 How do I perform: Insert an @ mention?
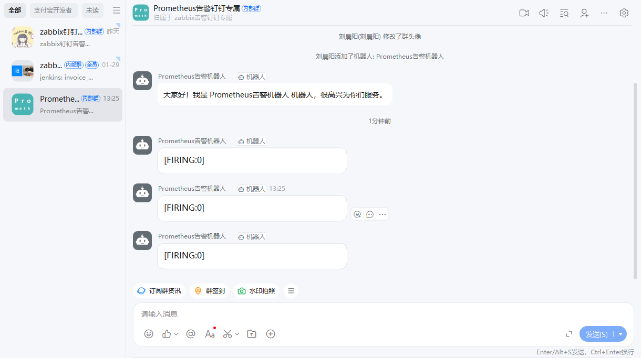[x=191, y=334]
